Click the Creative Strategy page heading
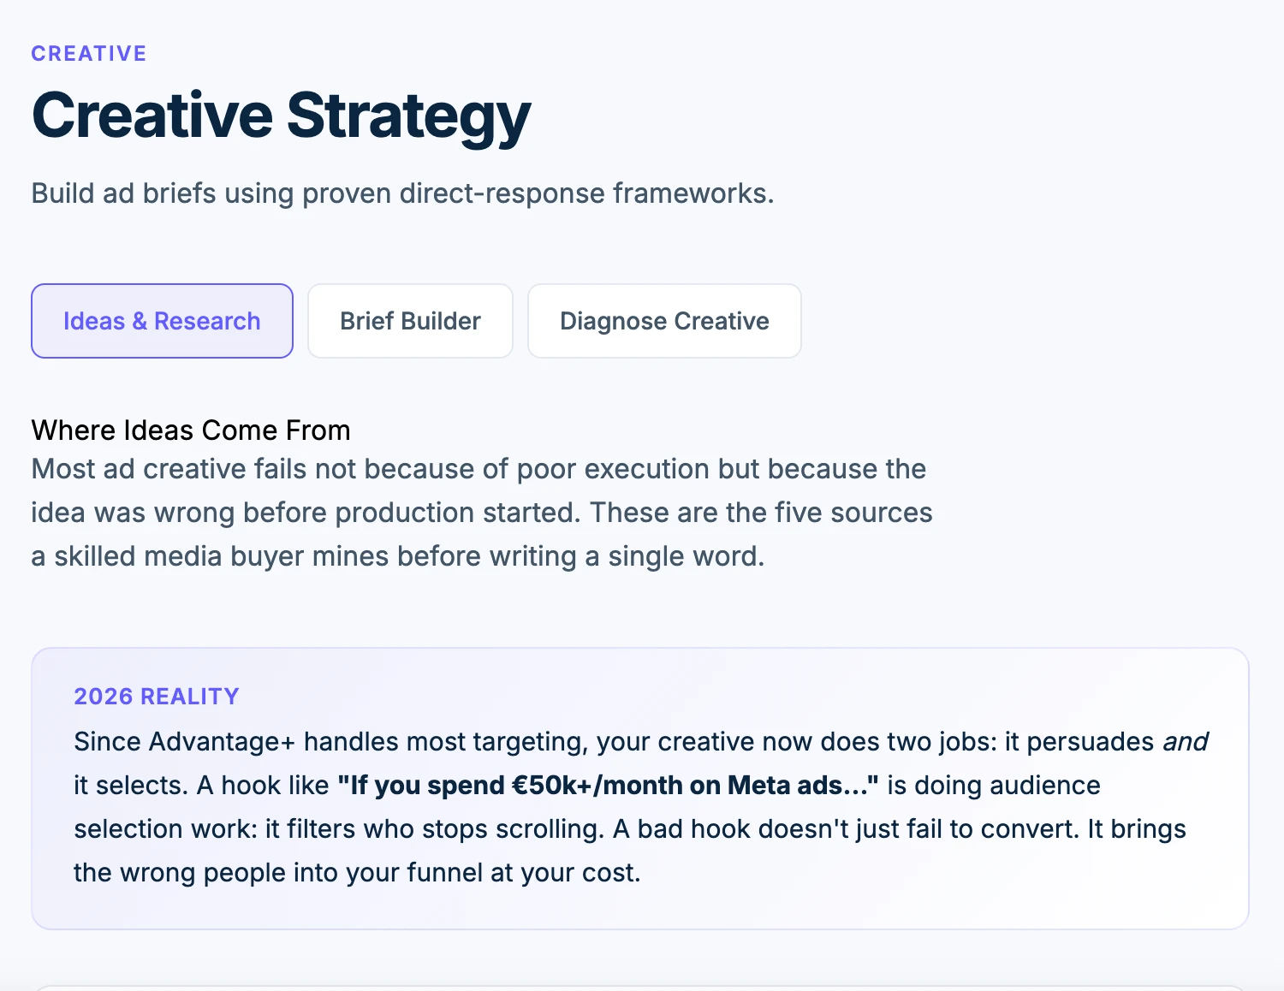Viewport: 1284px width, 991px height. [x=281, y=116]
